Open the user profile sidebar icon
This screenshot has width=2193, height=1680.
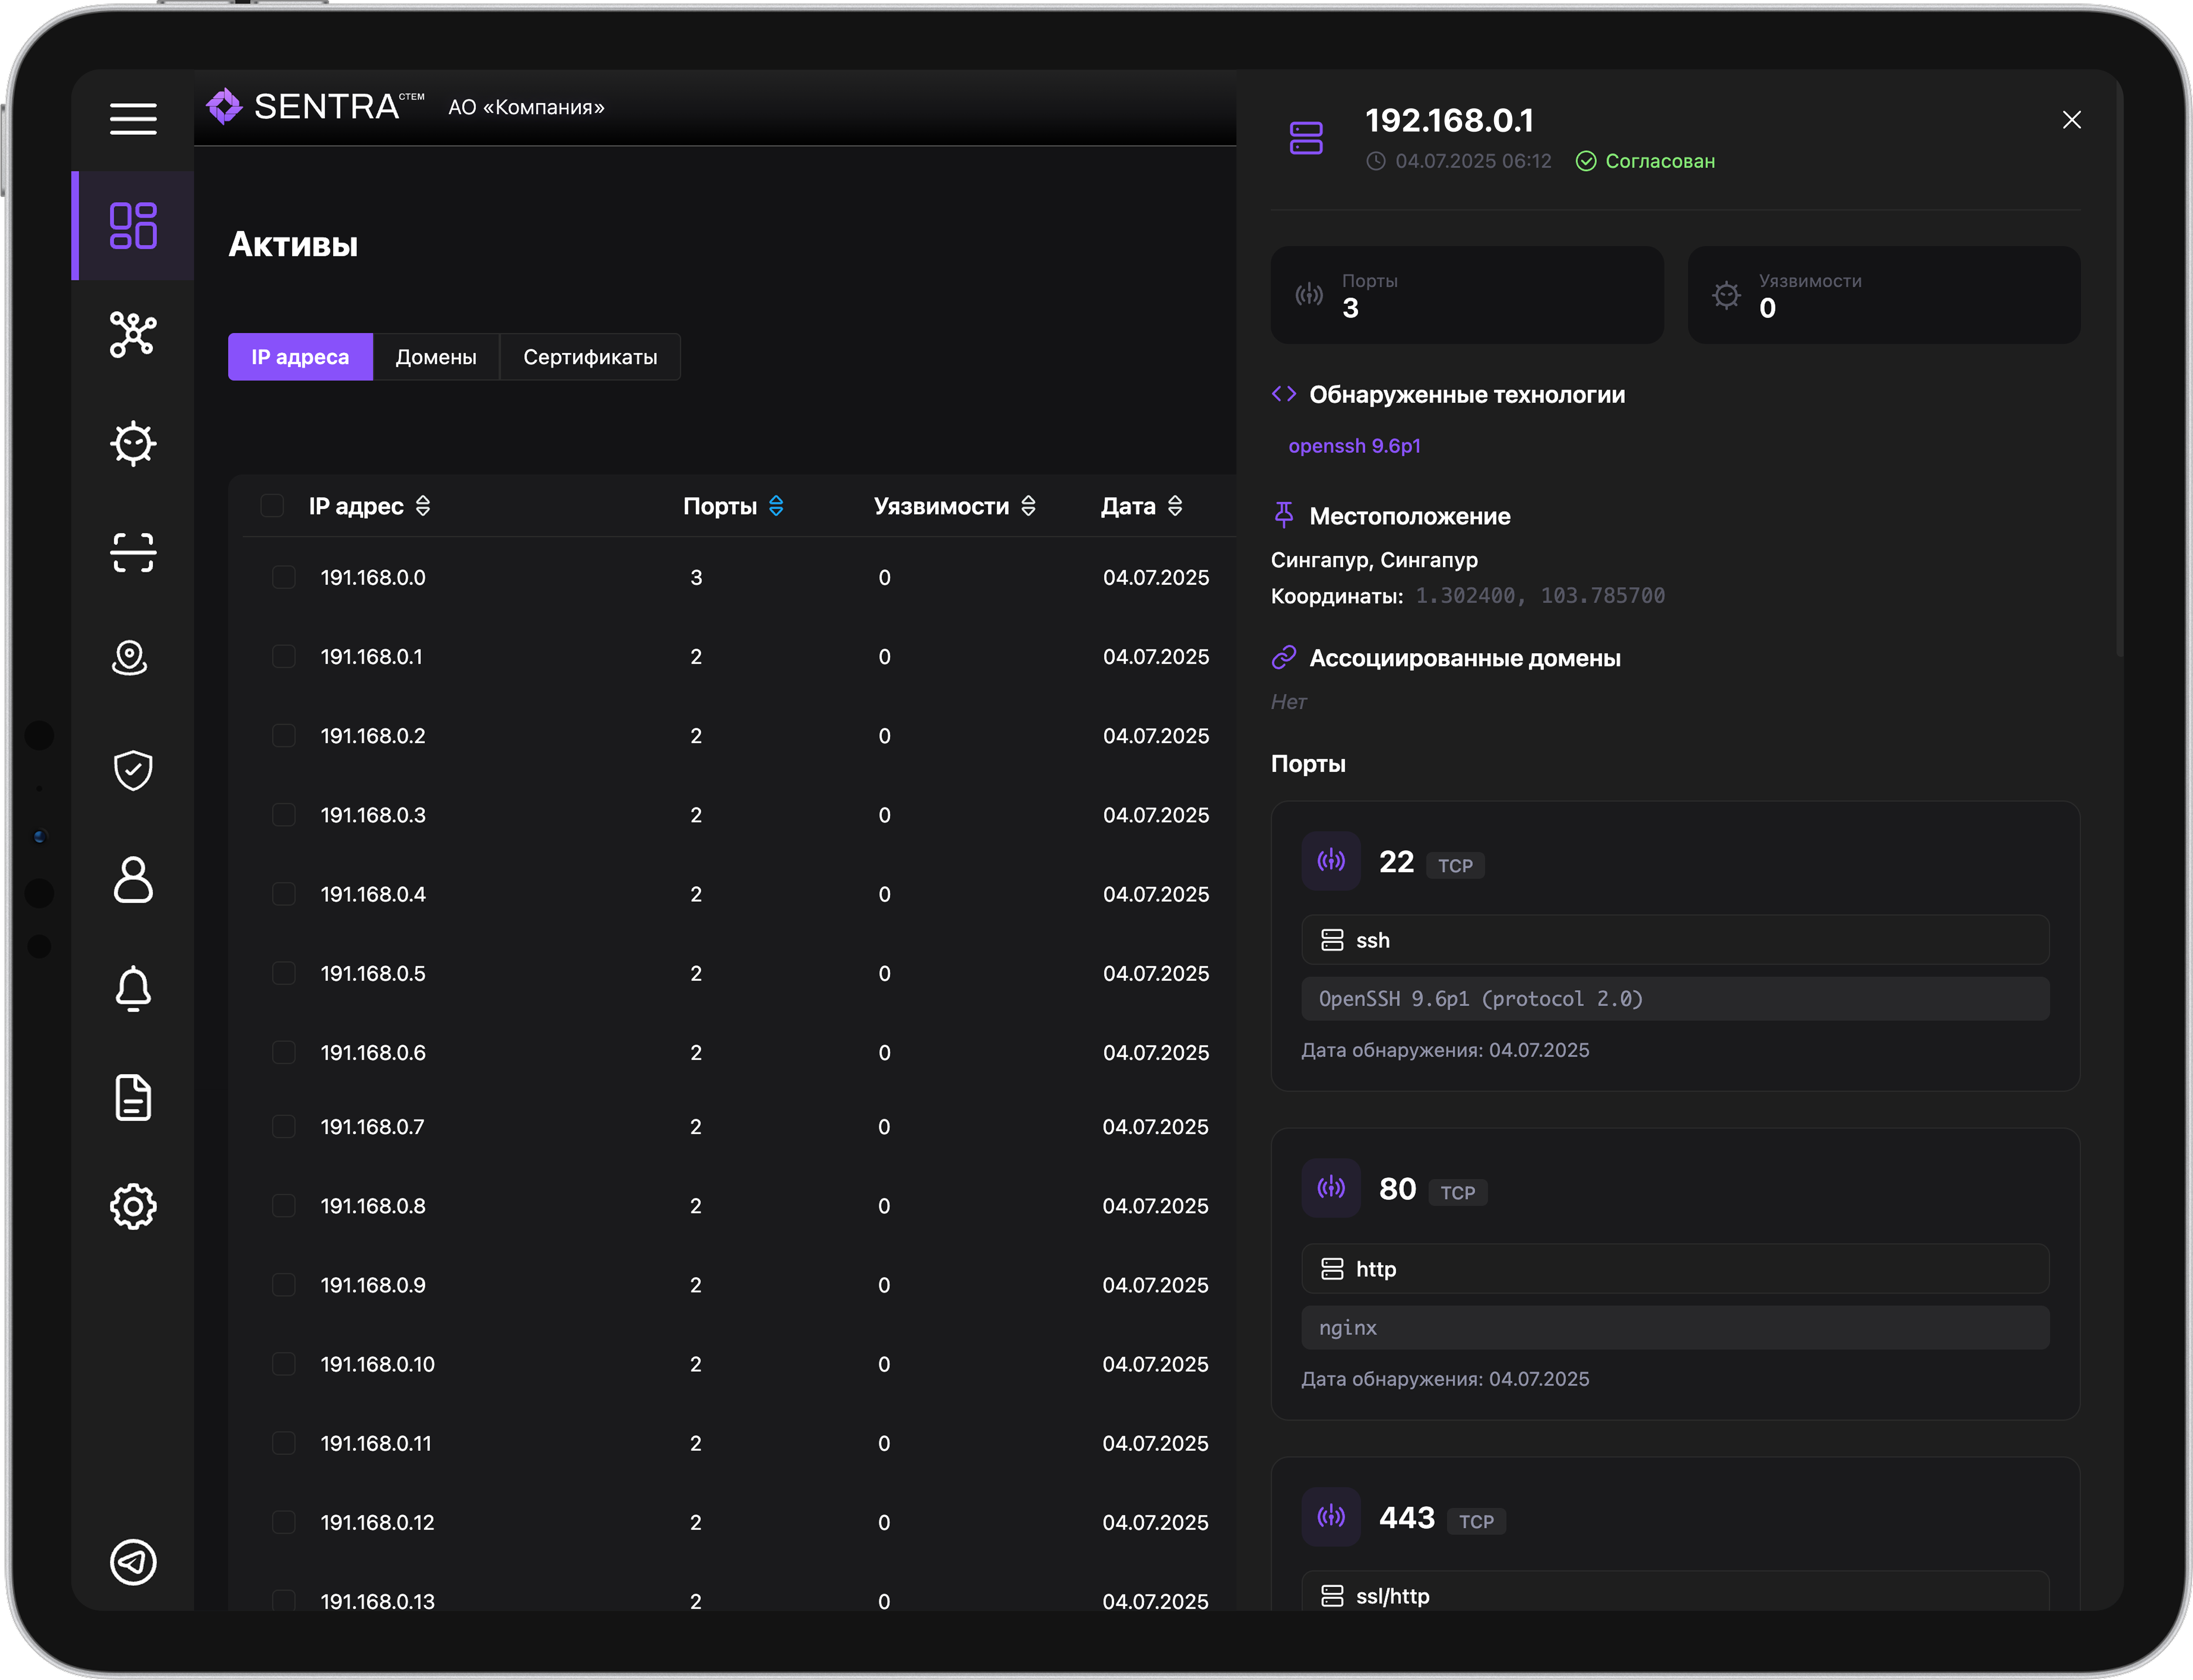pos(133,880)
